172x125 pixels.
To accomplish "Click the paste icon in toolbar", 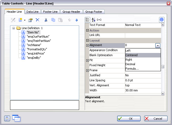I will 60,20.
